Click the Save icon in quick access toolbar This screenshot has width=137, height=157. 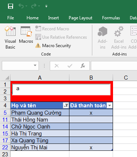pyautogui.click(x=11, y=6)
